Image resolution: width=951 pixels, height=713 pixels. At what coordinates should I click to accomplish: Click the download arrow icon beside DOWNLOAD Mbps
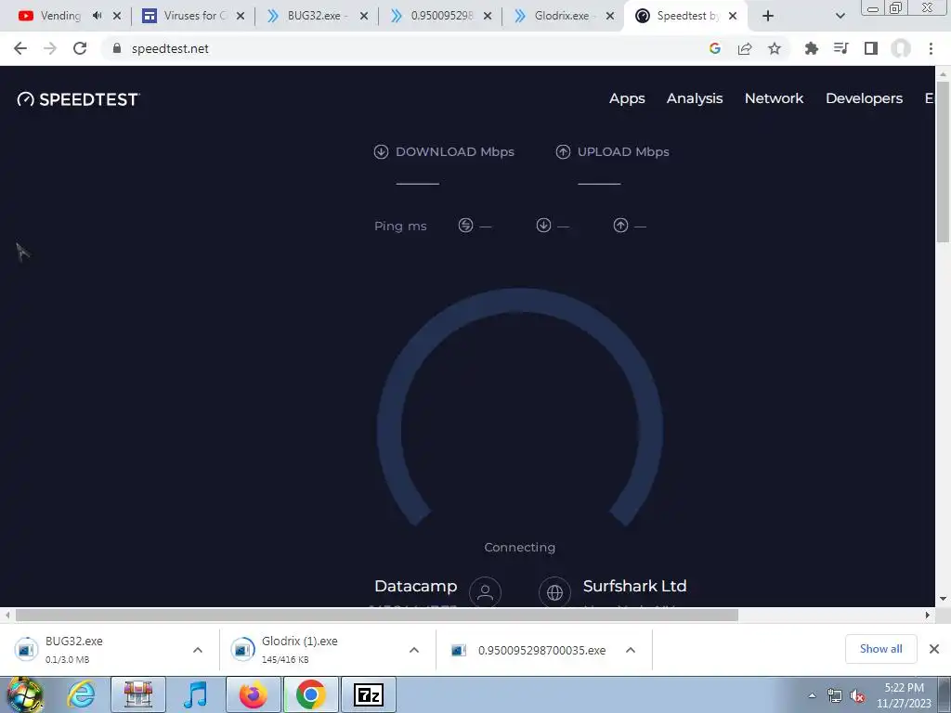pos(381,151)
